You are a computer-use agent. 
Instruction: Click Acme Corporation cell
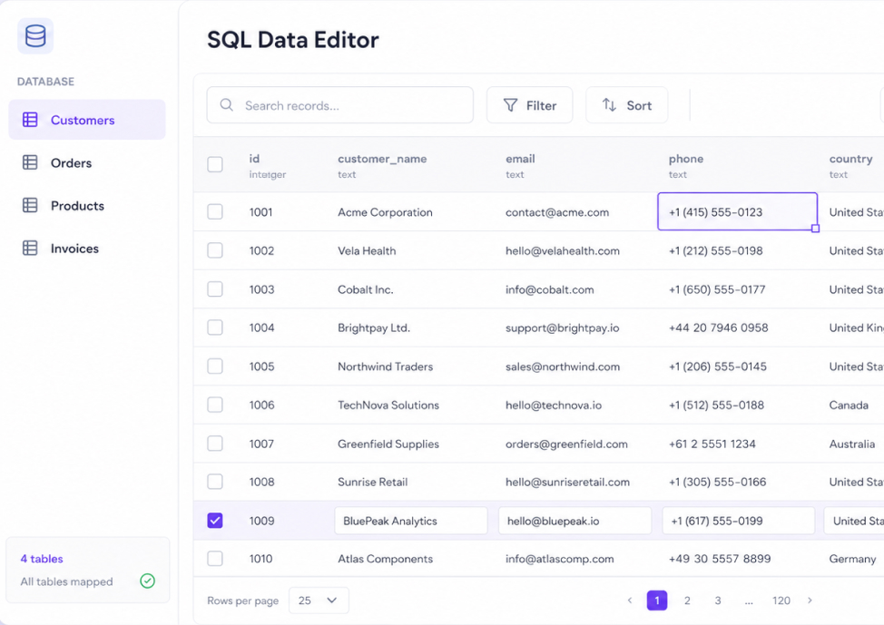[x=385, y=212]
